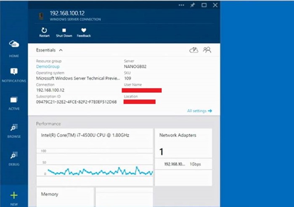
Task: Pin the blade with pin icon
Action: 193,5
